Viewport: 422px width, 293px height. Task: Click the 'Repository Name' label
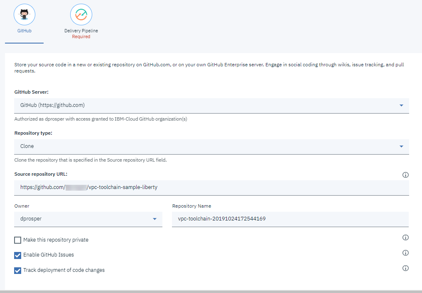coord(191,206)
